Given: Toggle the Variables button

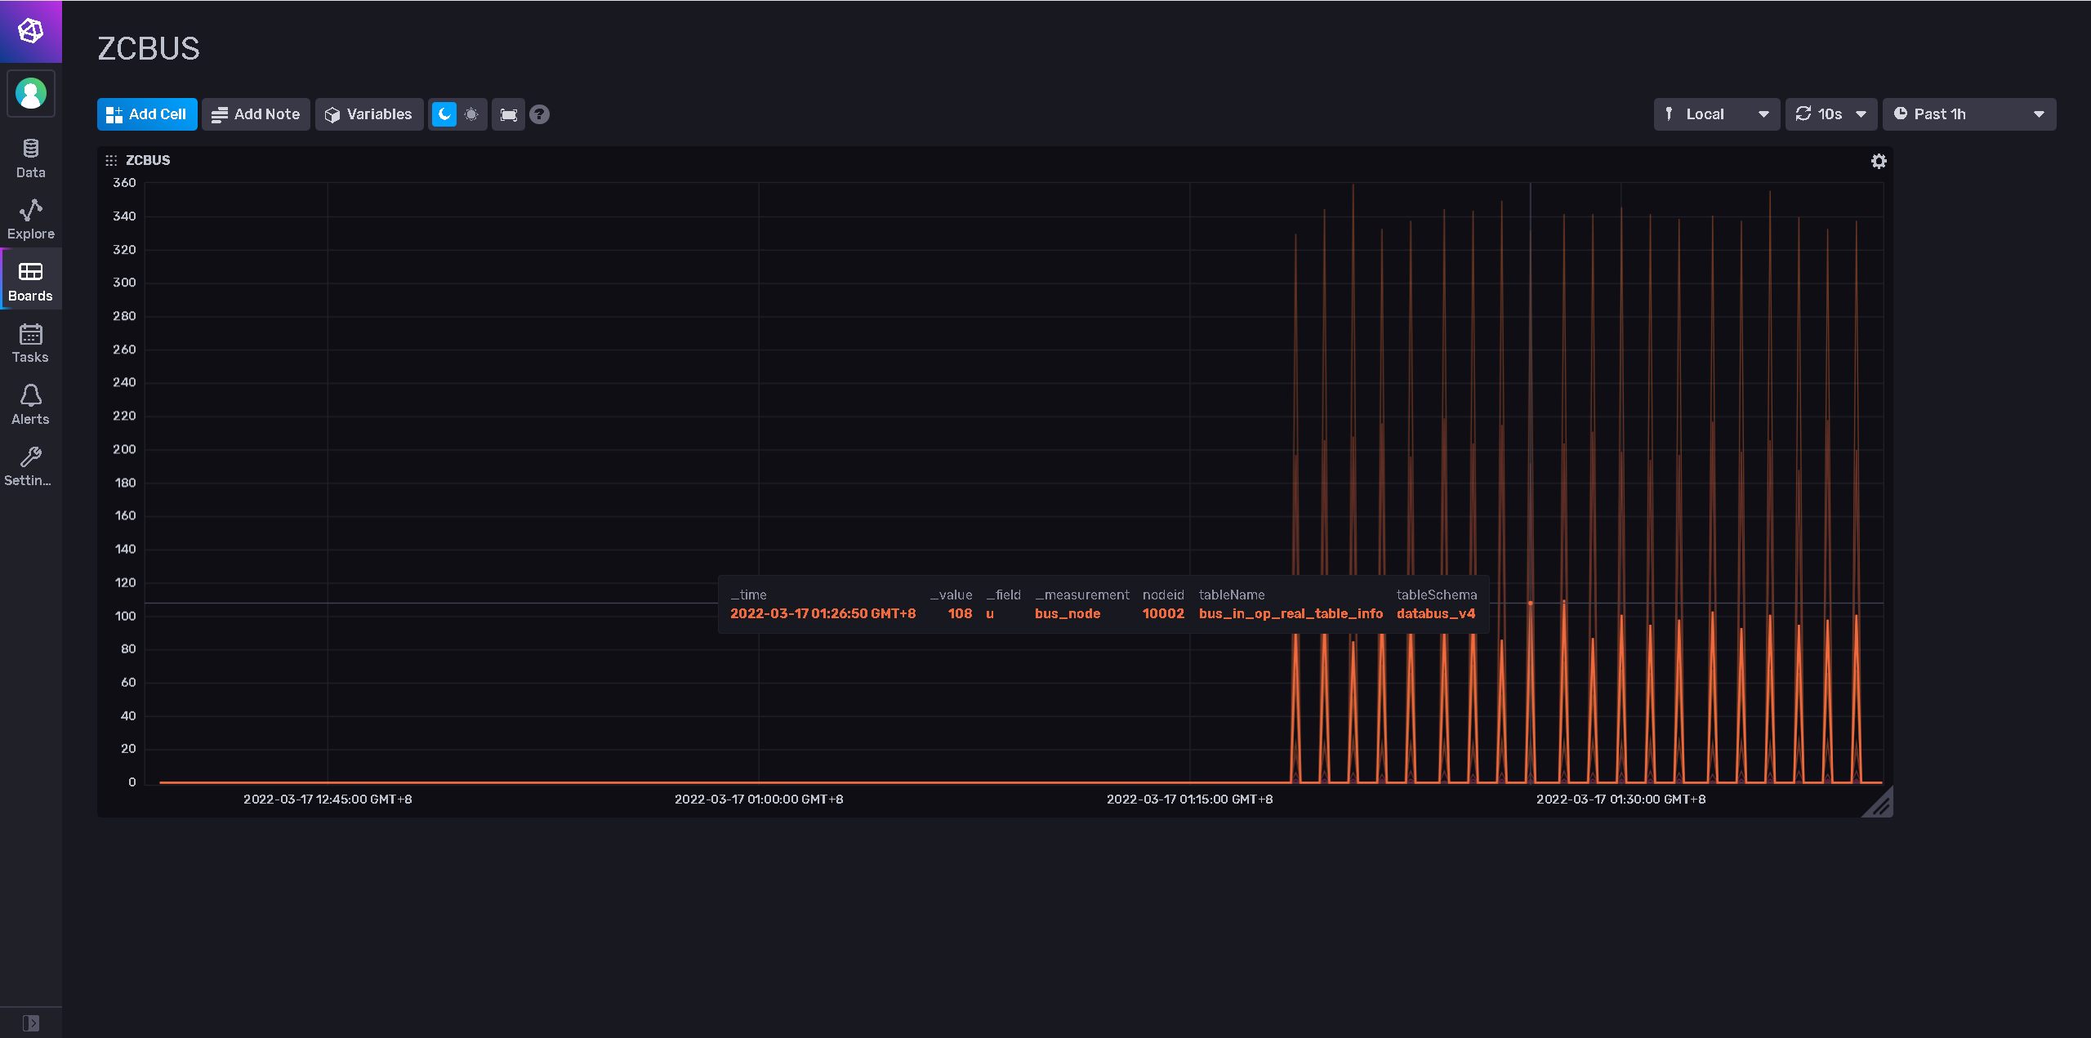Looking at the screenshot, I should coord(368,114).
